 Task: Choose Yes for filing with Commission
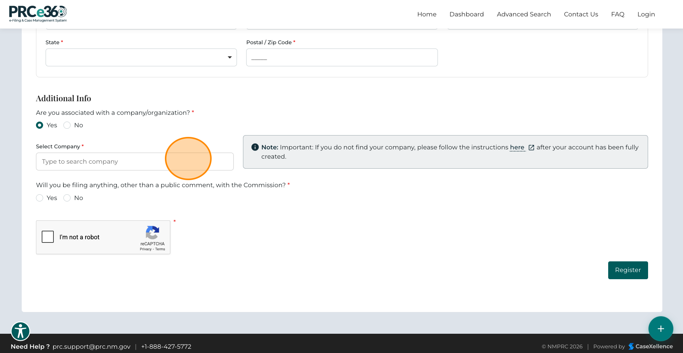(40, 198)
